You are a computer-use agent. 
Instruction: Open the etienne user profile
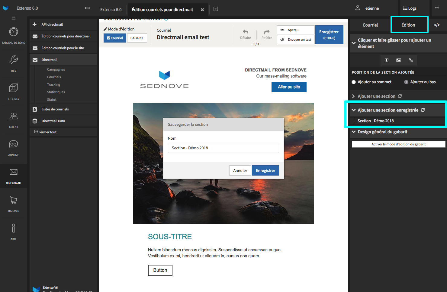point(367,8)
